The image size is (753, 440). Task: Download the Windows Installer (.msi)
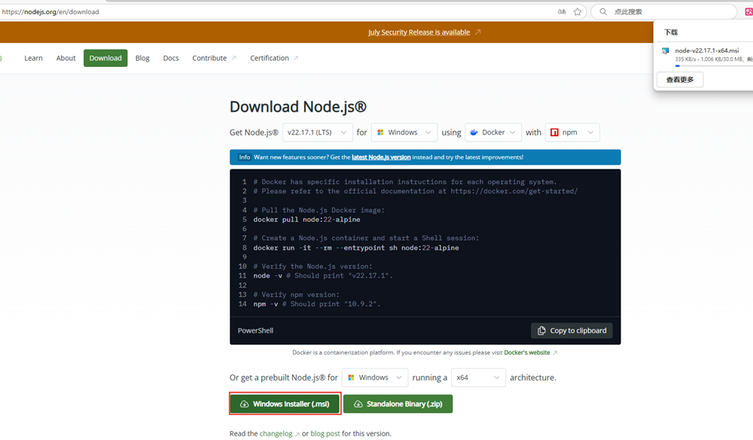click(x=285, y=404)
